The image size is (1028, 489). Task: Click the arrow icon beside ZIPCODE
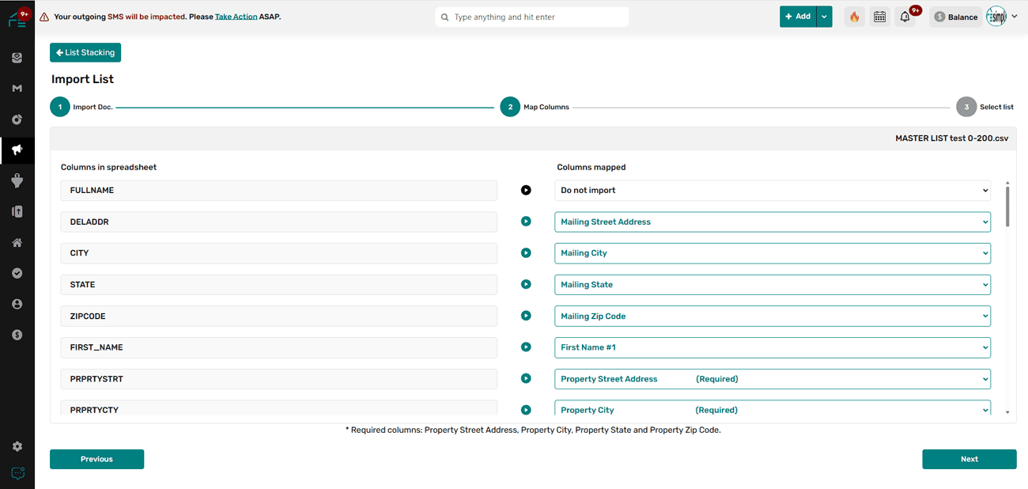[x=526, y=316]
